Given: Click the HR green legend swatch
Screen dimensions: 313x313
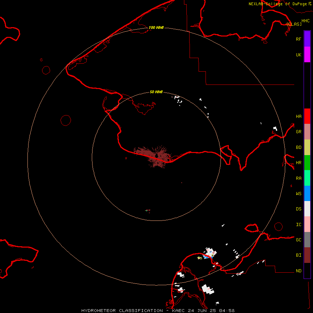Looking at the screenshot, I should pos(307,163).
